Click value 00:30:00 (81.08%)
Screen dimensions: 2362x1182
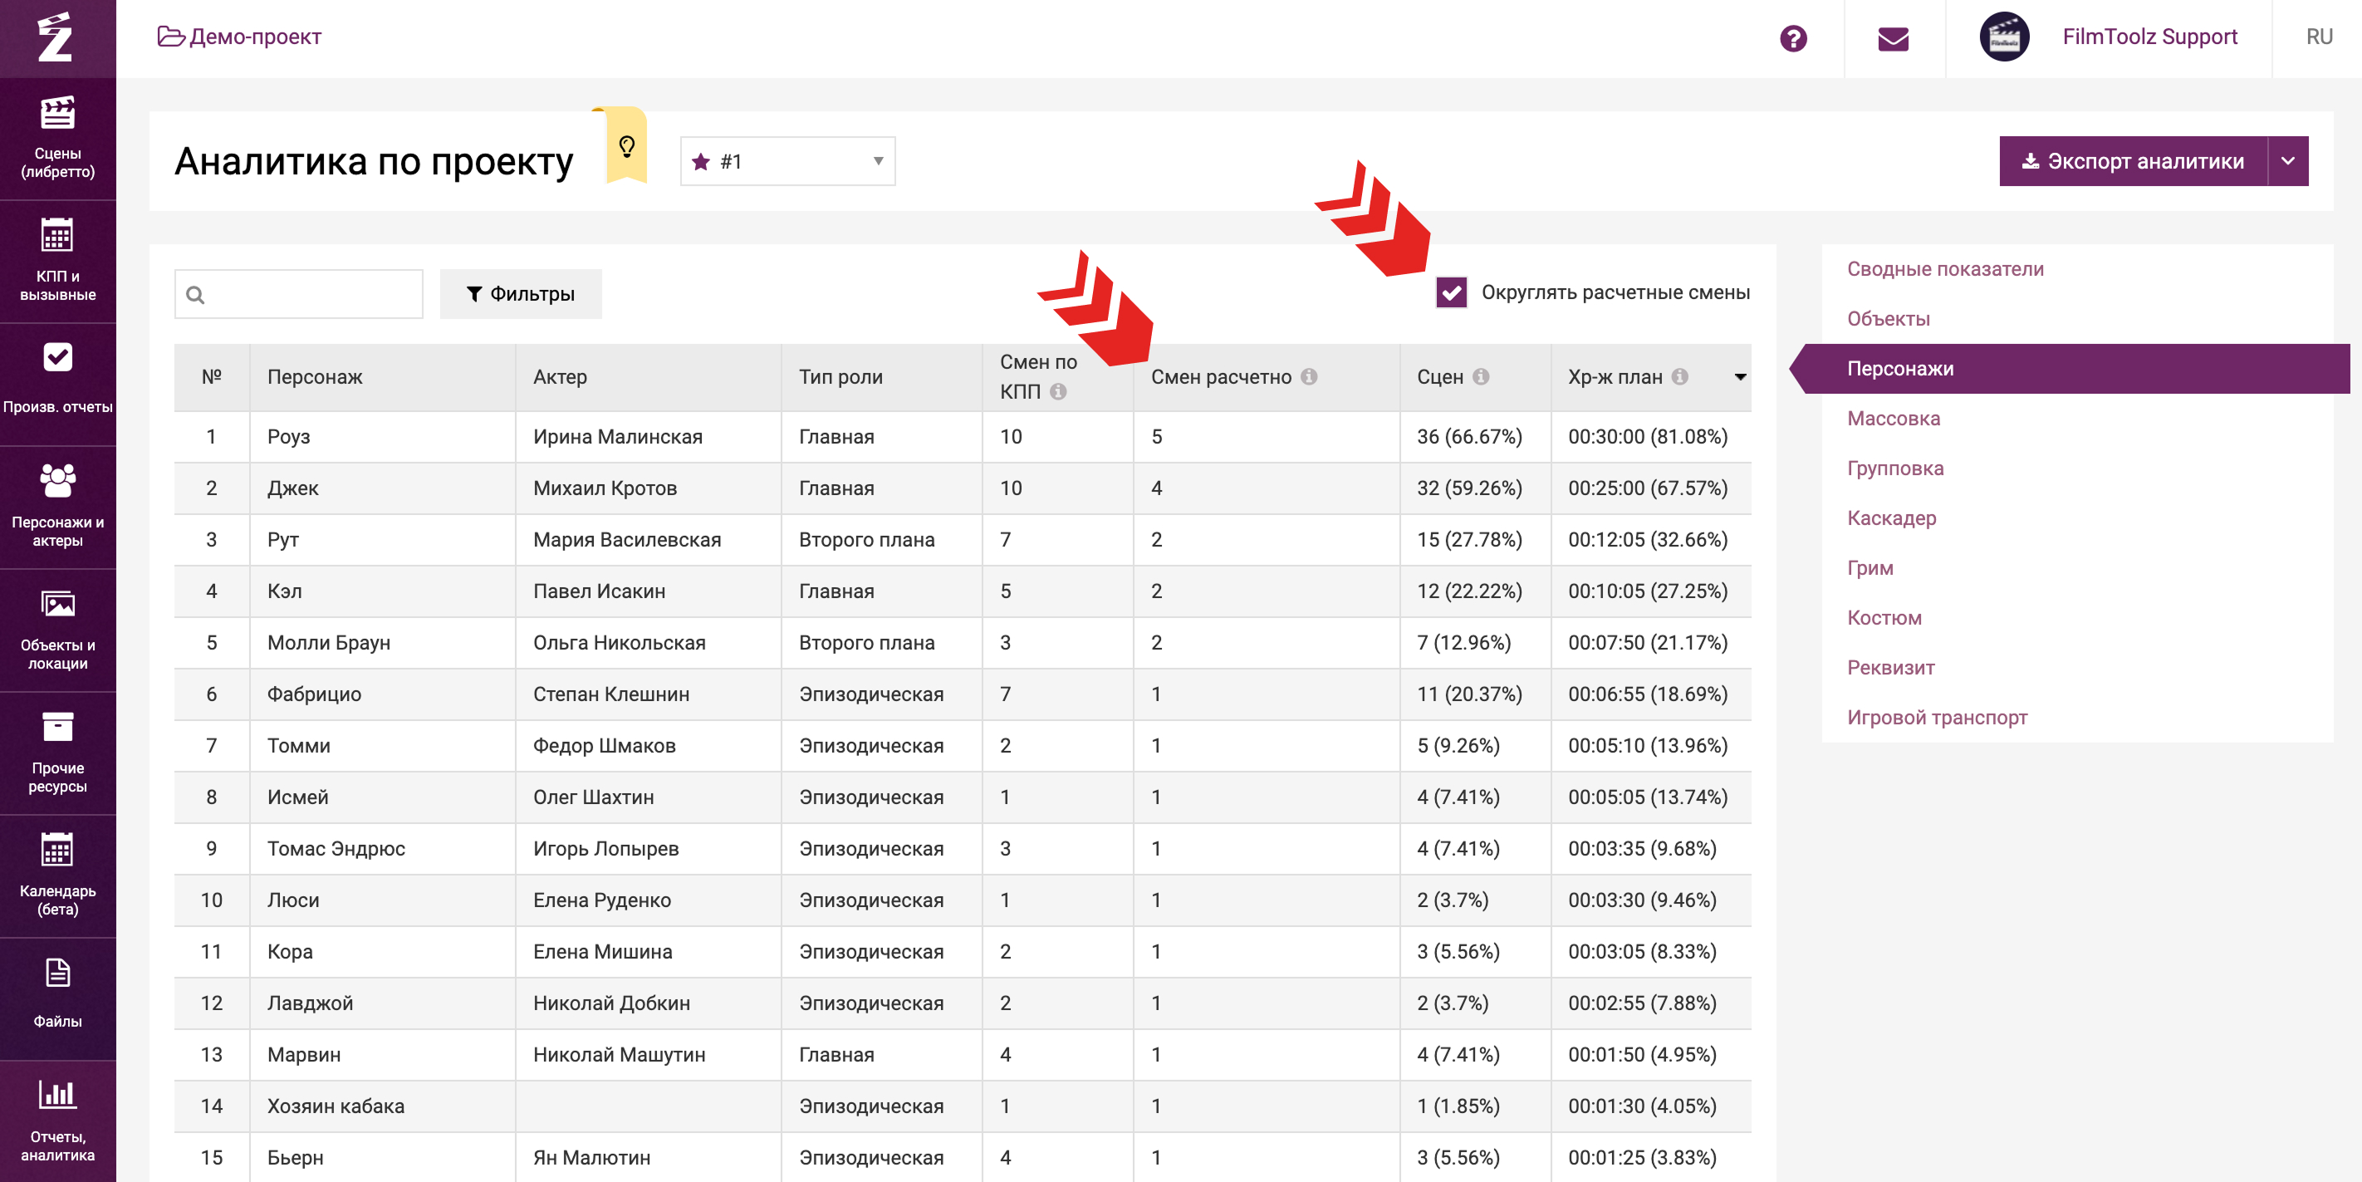coord(1648,436)
